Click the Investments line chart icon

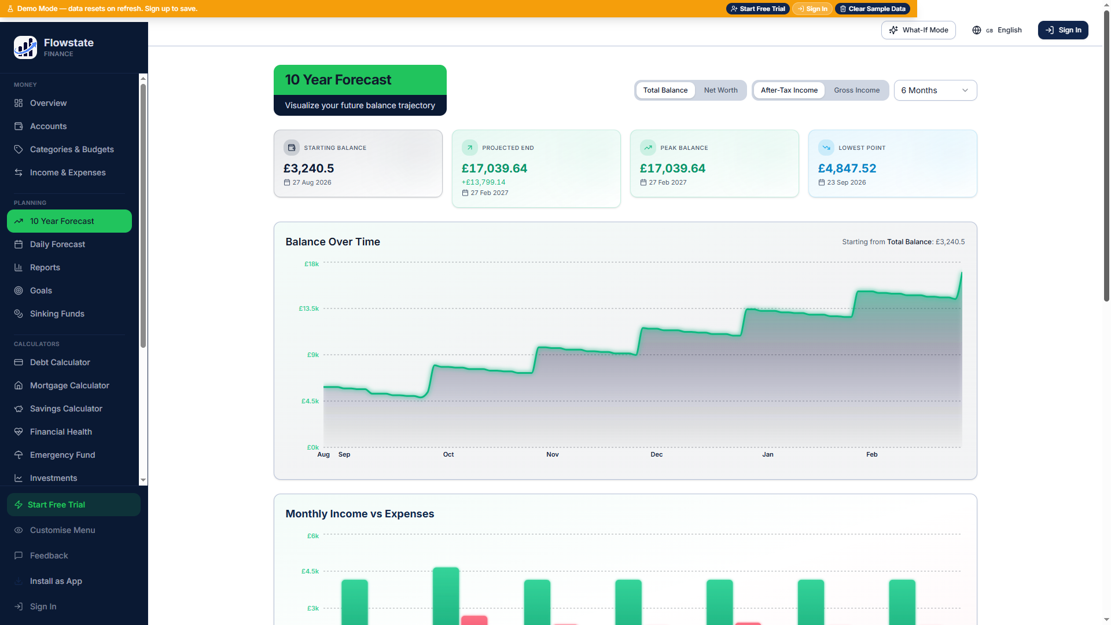click(x=19, y=478)
